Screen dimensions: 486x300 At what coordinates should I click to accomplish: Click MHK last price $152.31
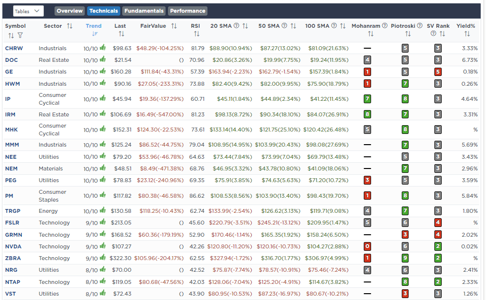(x=122, y=130)
